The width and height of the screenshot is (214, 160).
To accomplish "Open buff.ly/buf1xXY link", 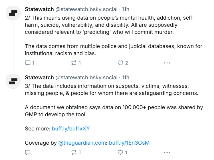I will [71, 128].
